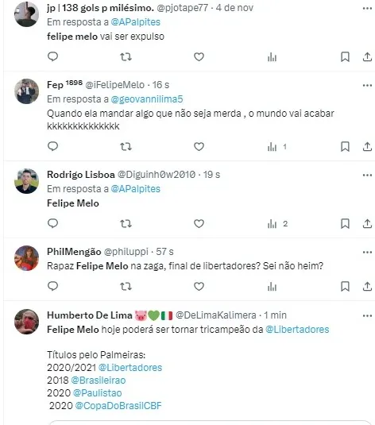The image size is (375, 425).
Task: Open more options for Humberto De Lima's tweet
Action: (367, 315)
